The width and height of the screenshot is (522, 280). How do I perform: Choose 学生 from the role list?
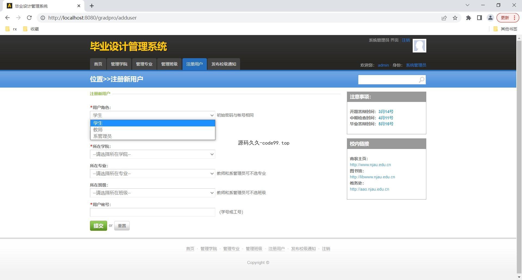pos(153,123)
